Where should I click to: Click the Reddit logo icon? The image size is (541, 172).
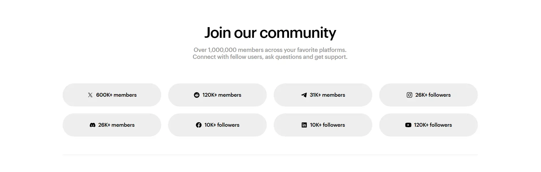pos(197,95)
